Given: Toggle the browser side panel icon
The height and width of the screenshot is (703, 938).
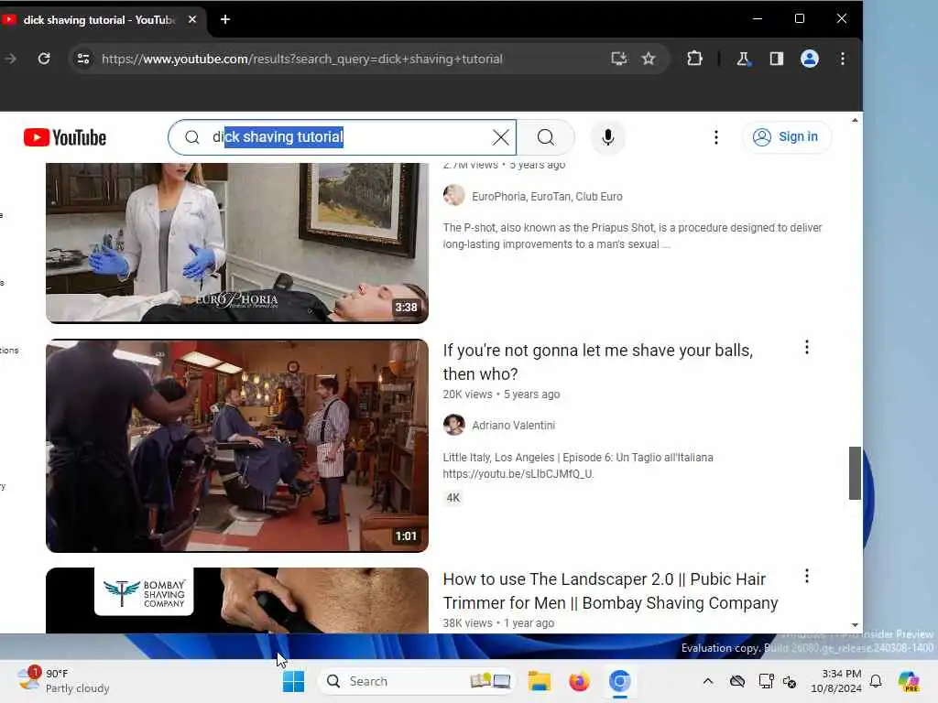Looking at the screenshot, I should tap(777, 59).
